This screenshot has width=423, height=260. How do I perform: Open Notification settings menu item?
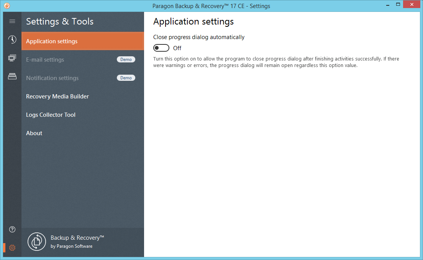coord(82,78)
